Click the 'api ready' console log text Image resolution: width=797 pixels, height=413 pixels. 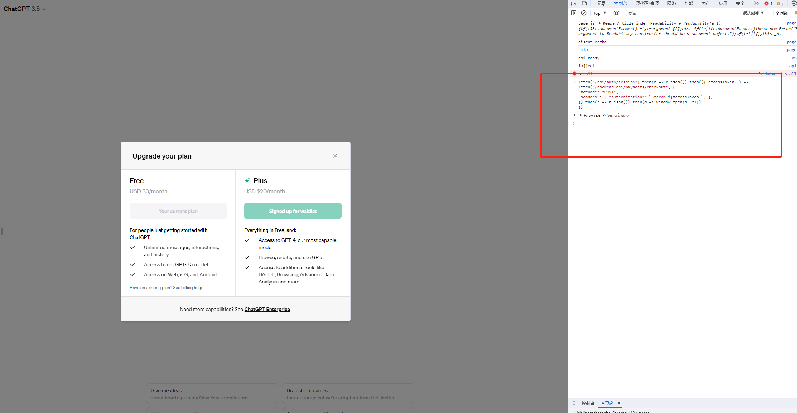tap(589, 58)
